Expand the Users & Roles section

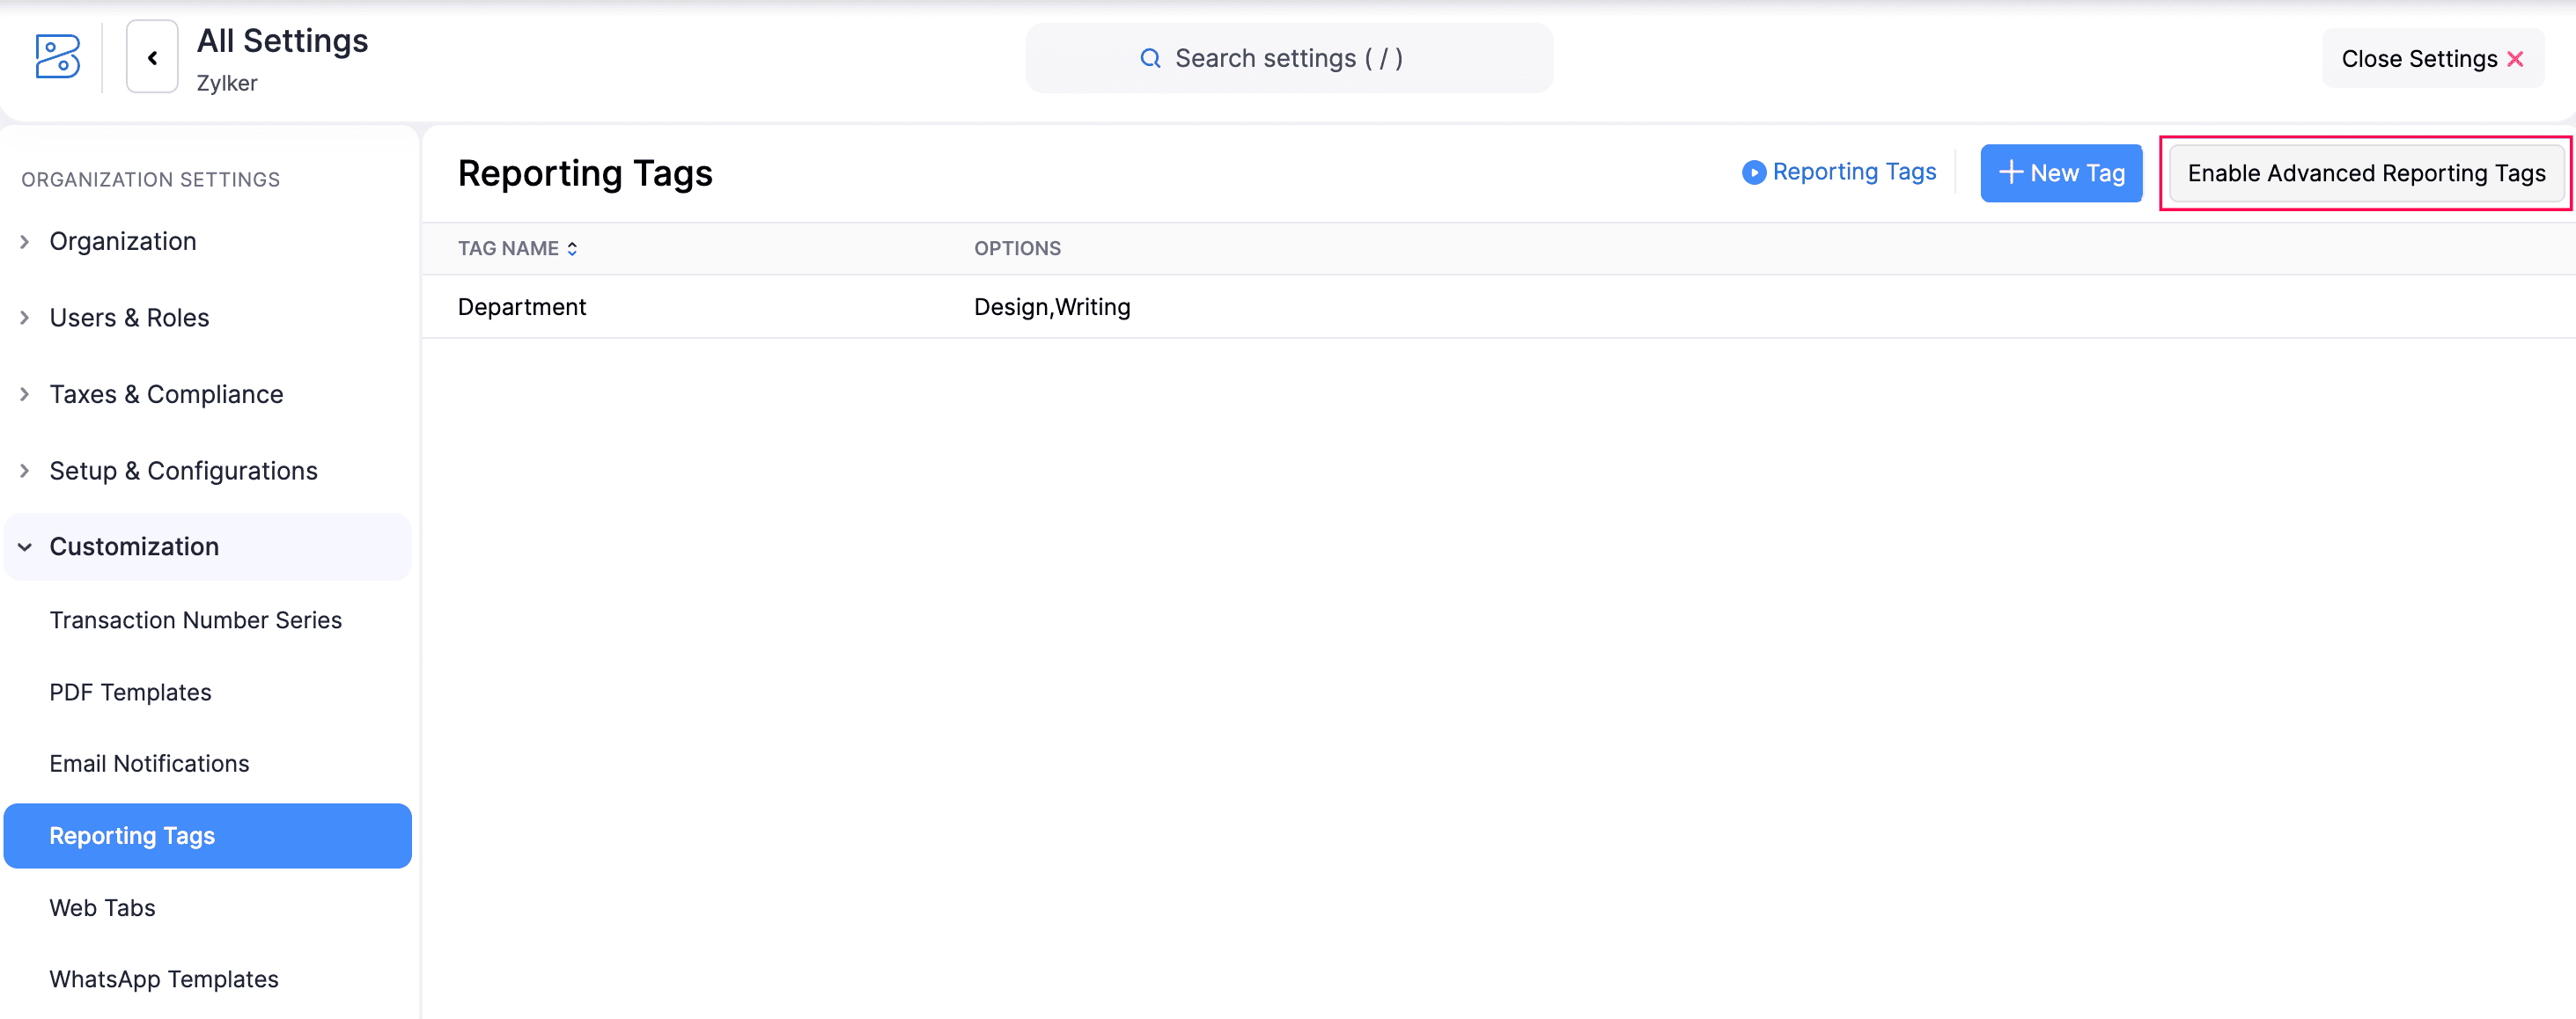pos(129,317)
